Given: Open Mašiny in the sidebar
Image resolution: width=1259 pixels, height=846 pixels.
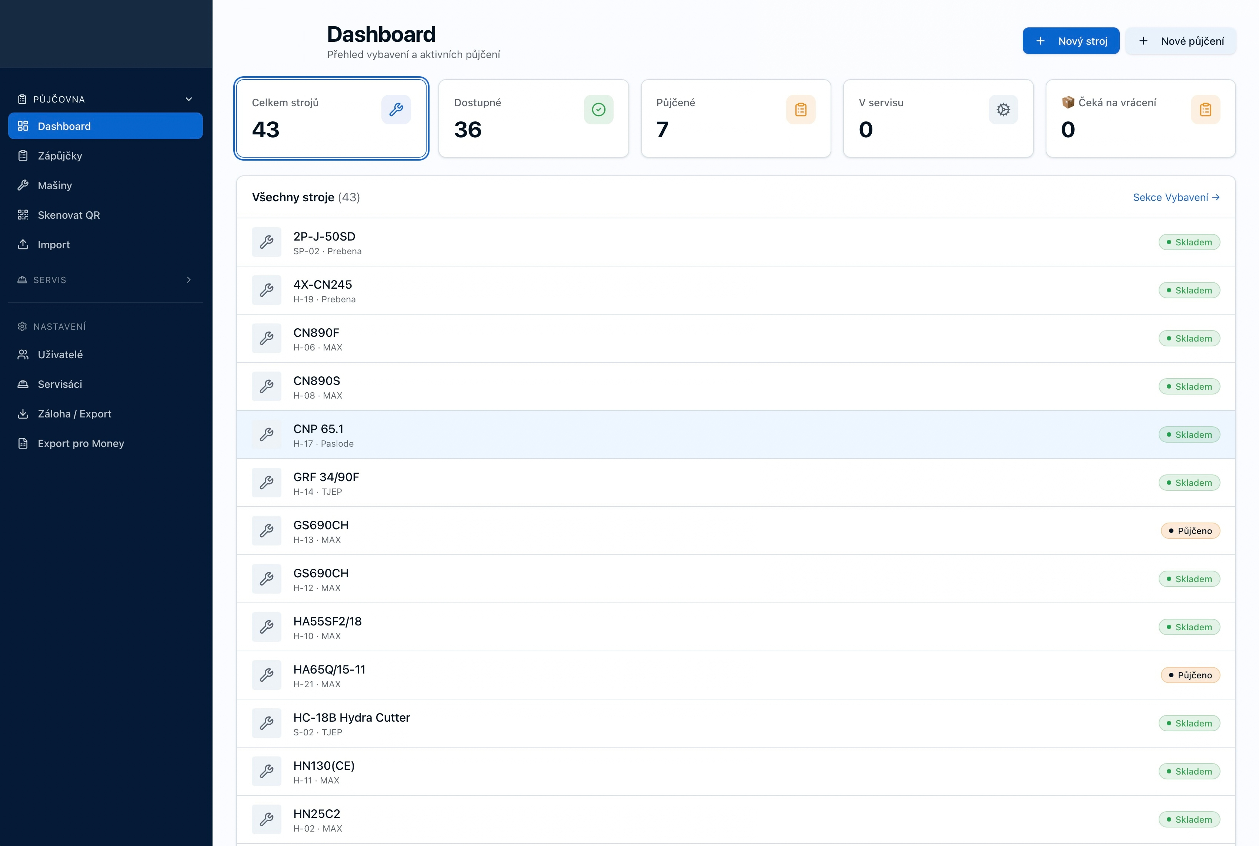Looking at the screenshot, I should (105, 185).
